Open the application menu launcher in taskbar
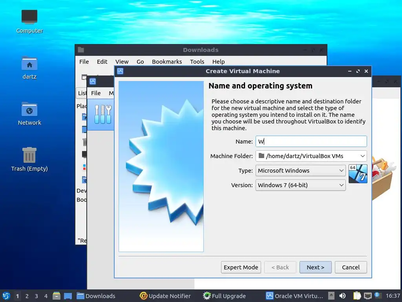Screen dimensions: 402x302 click(6, 296)
